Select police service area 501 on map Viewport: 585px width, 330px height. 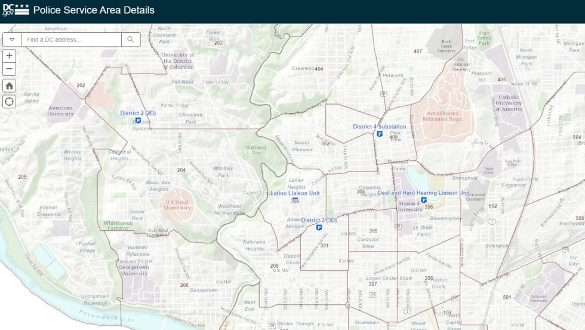pyautogui.click(x=507, y=297)
